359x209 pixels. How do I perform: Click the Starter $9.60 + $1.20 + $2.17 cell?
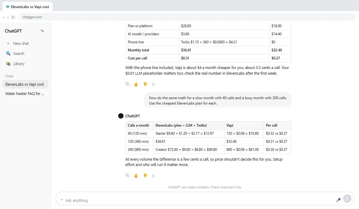click(188, 133)
